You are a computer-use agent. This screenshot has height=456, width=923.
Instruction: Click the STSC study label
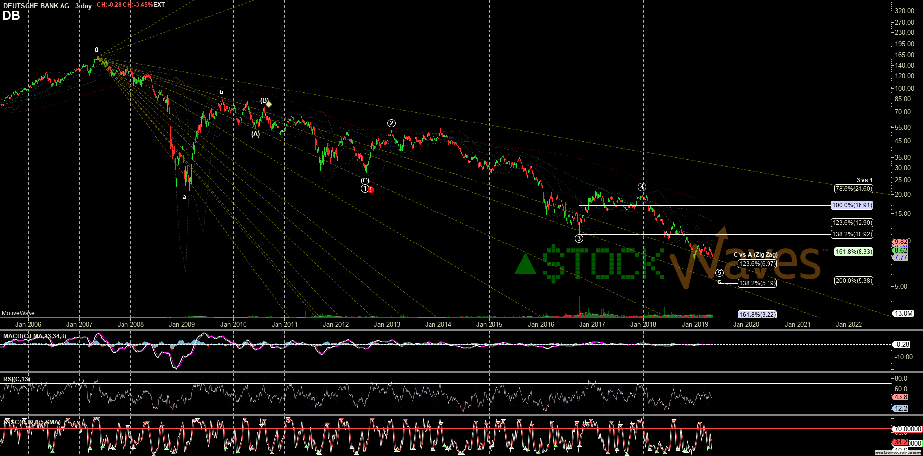tap(32, 422)
